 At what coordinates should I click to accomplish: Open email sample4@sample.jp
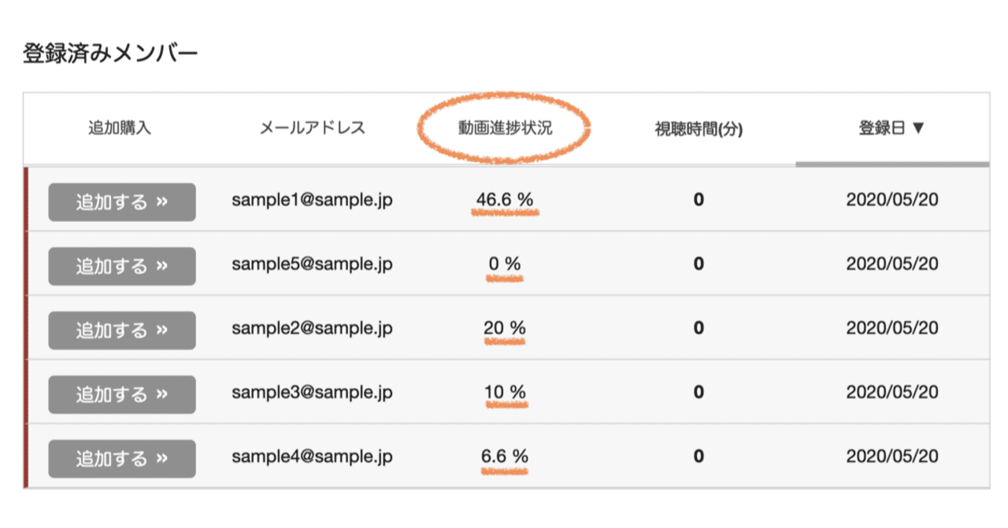(x=312, y=456)
